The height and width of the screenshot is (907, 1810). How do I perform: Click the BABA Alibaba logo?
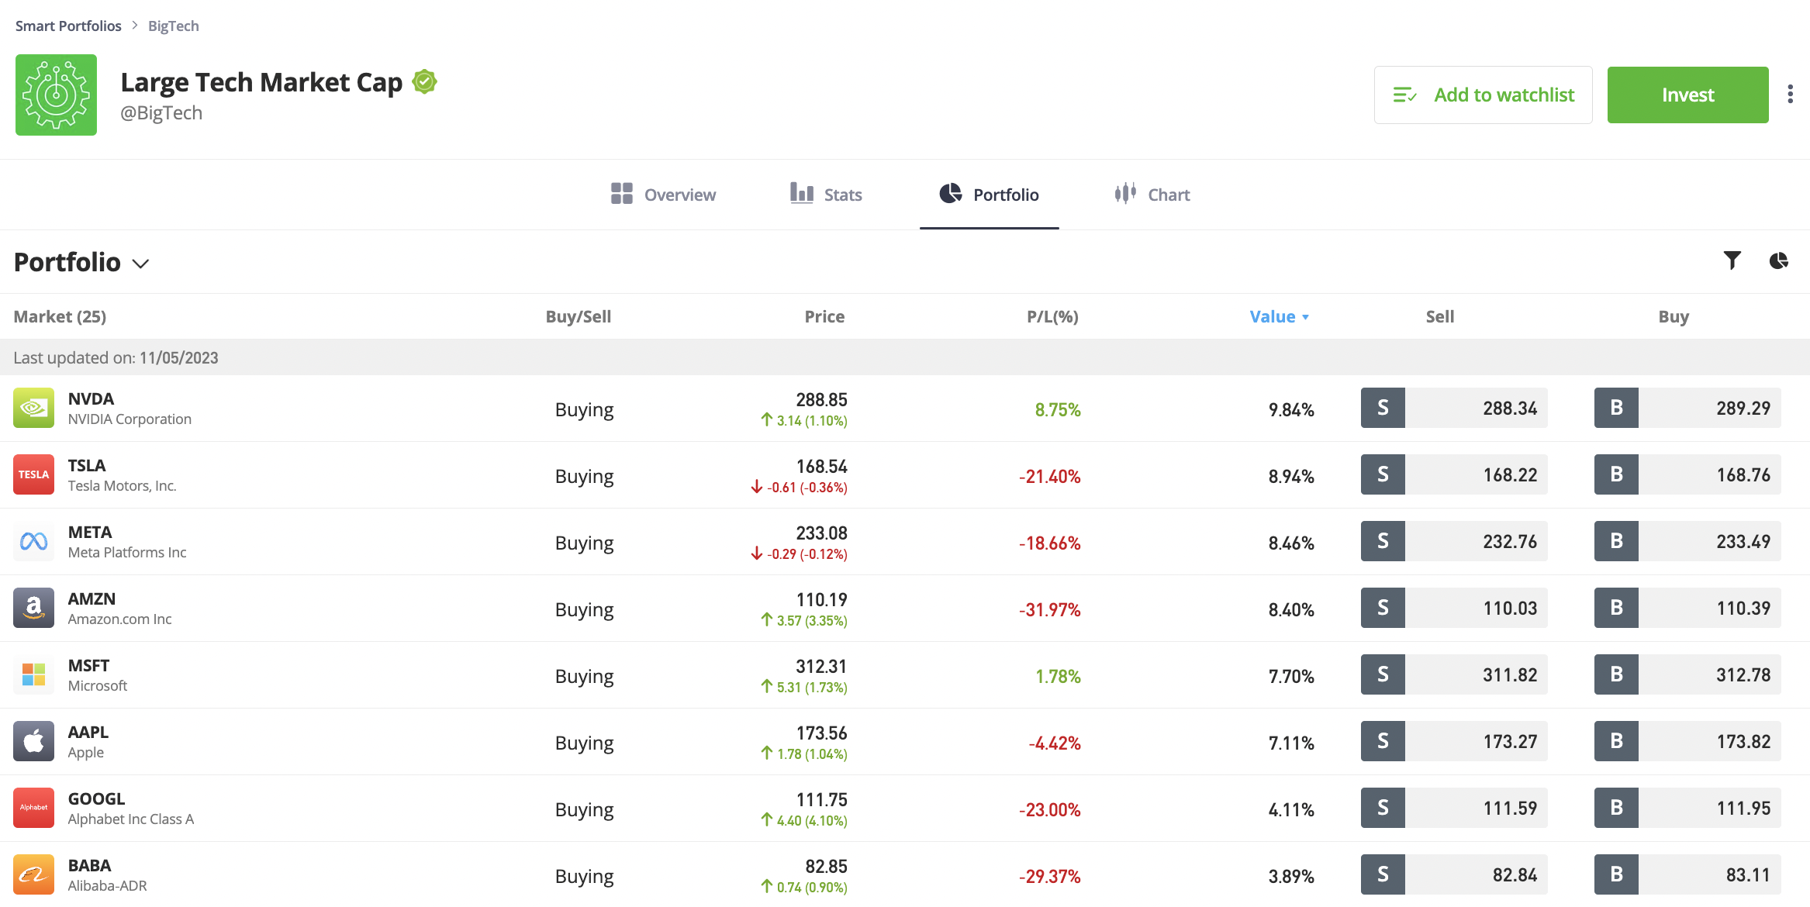click(x=33, y=874)
